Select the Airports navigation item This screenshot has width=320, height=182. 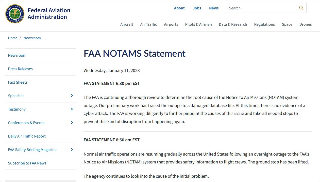[x=171, y=24]
